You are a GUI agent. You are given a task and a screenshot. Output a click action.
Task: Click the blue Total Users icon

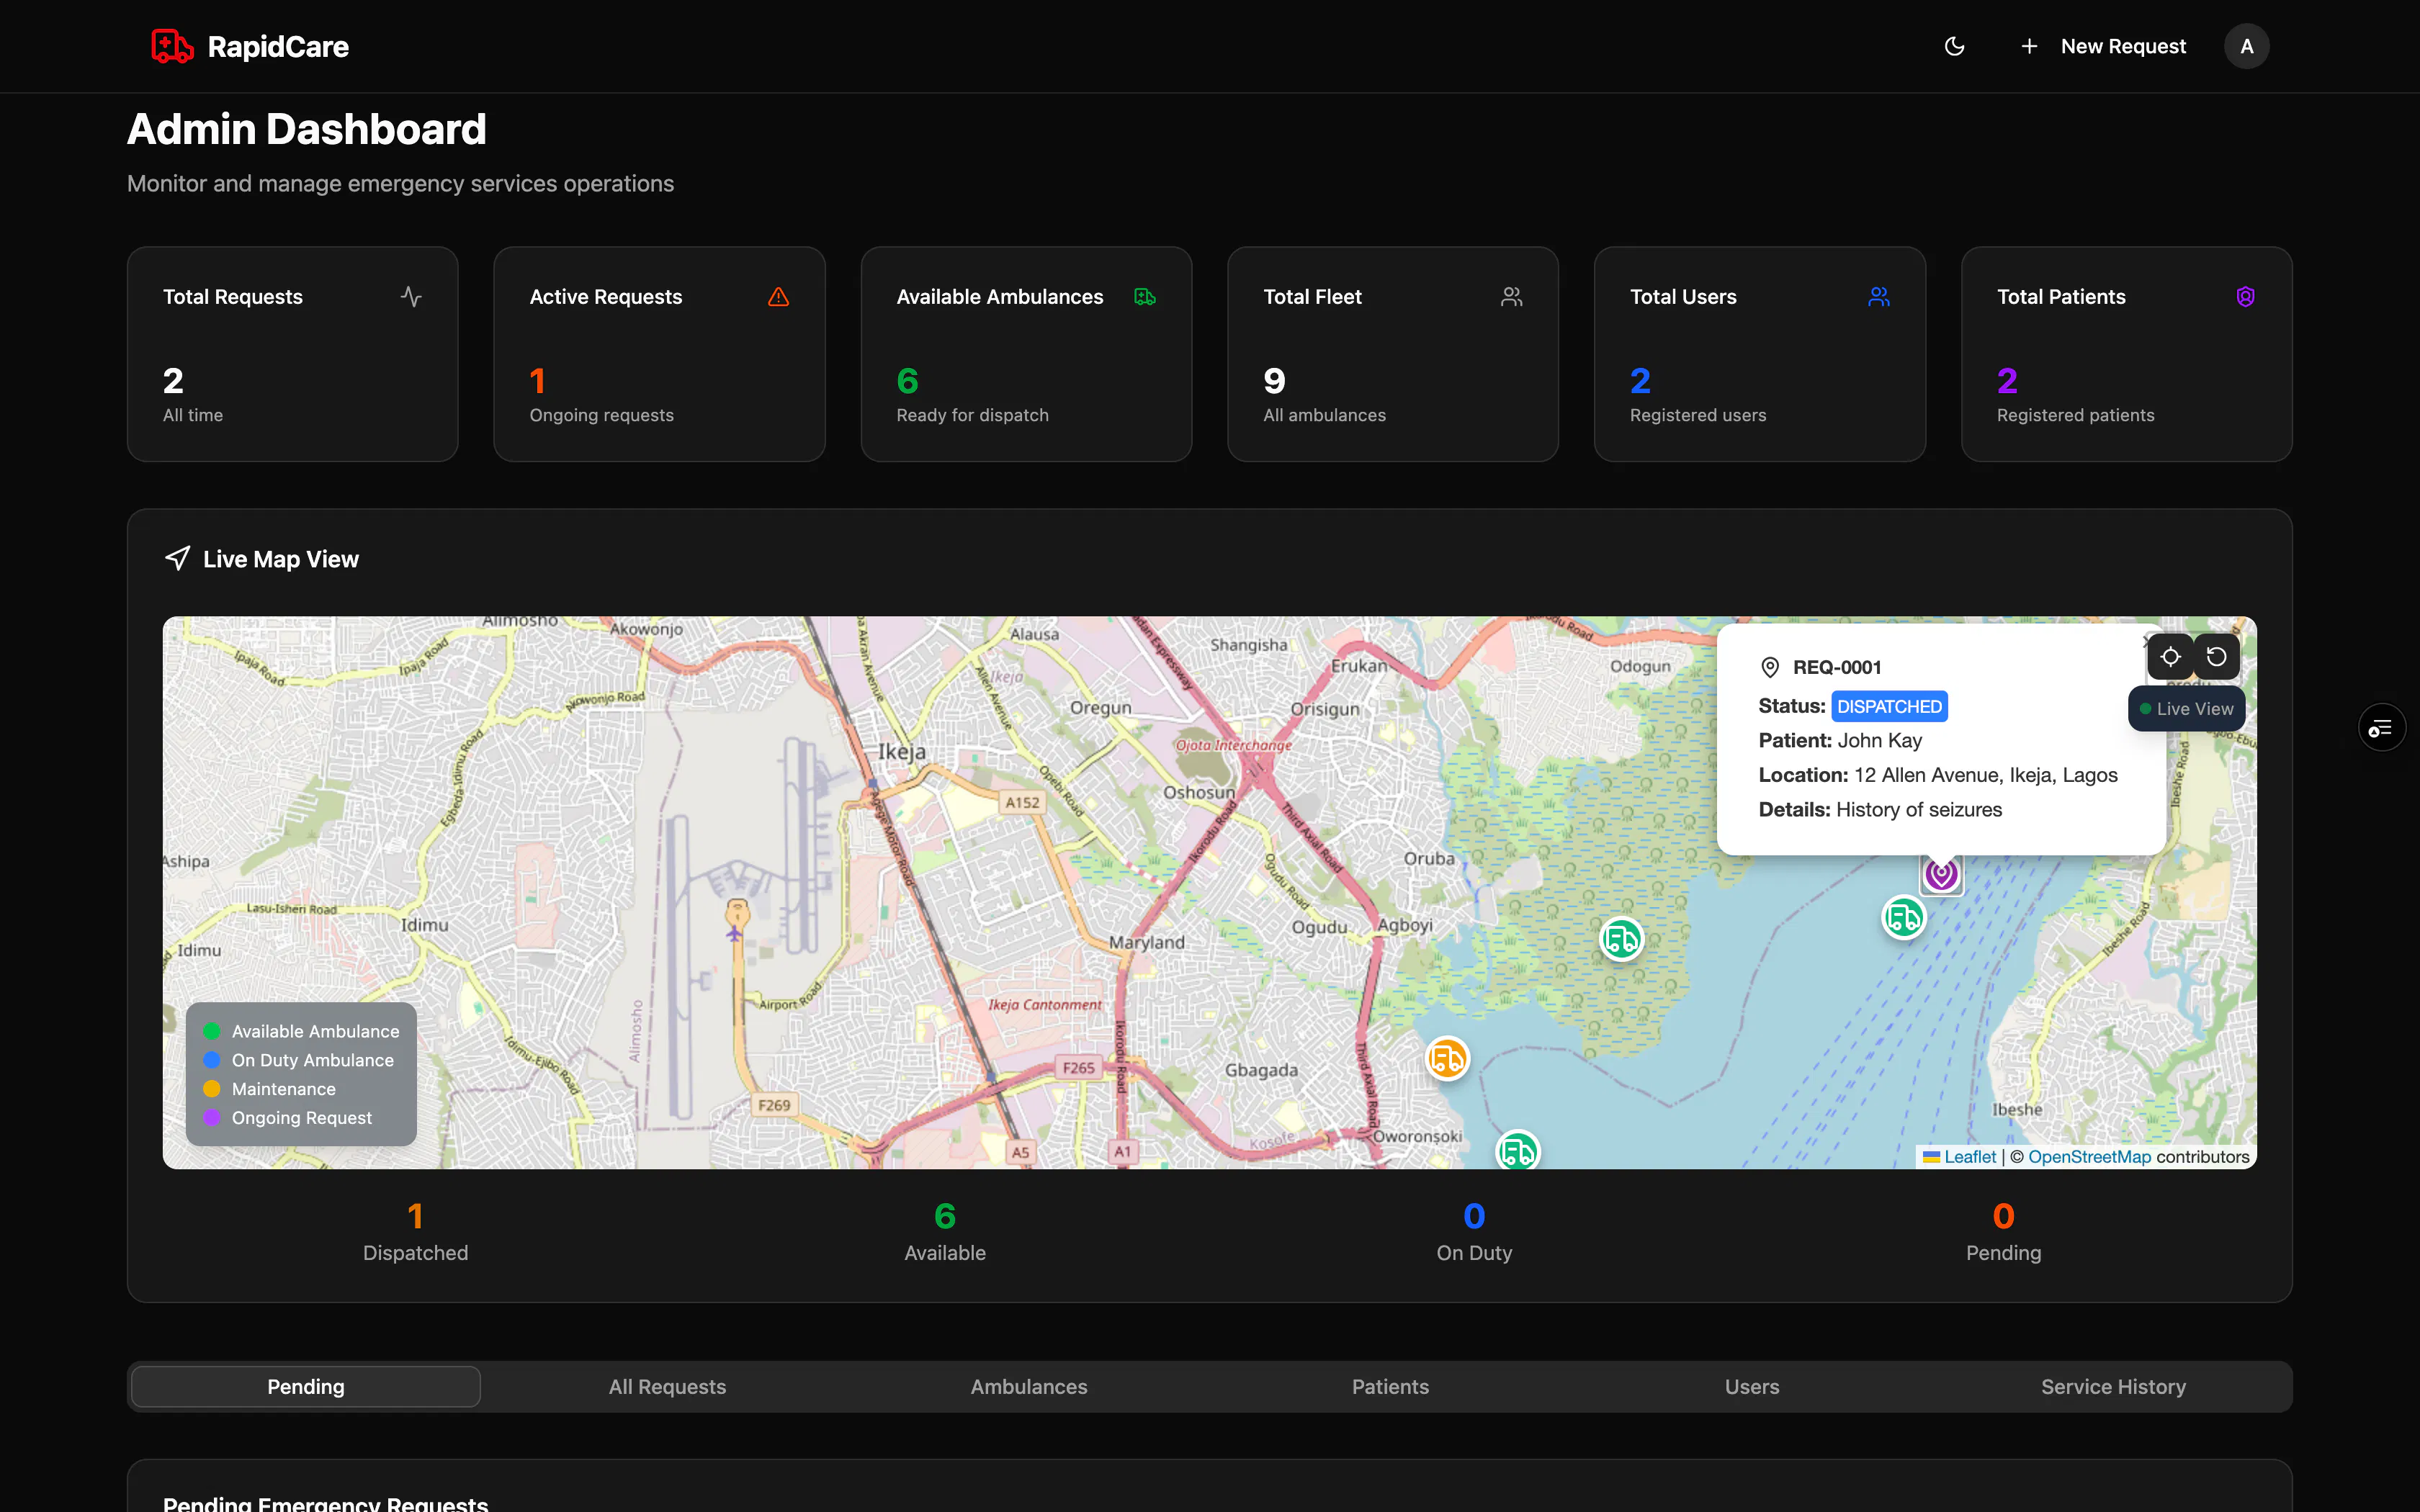click(1878, 296)
